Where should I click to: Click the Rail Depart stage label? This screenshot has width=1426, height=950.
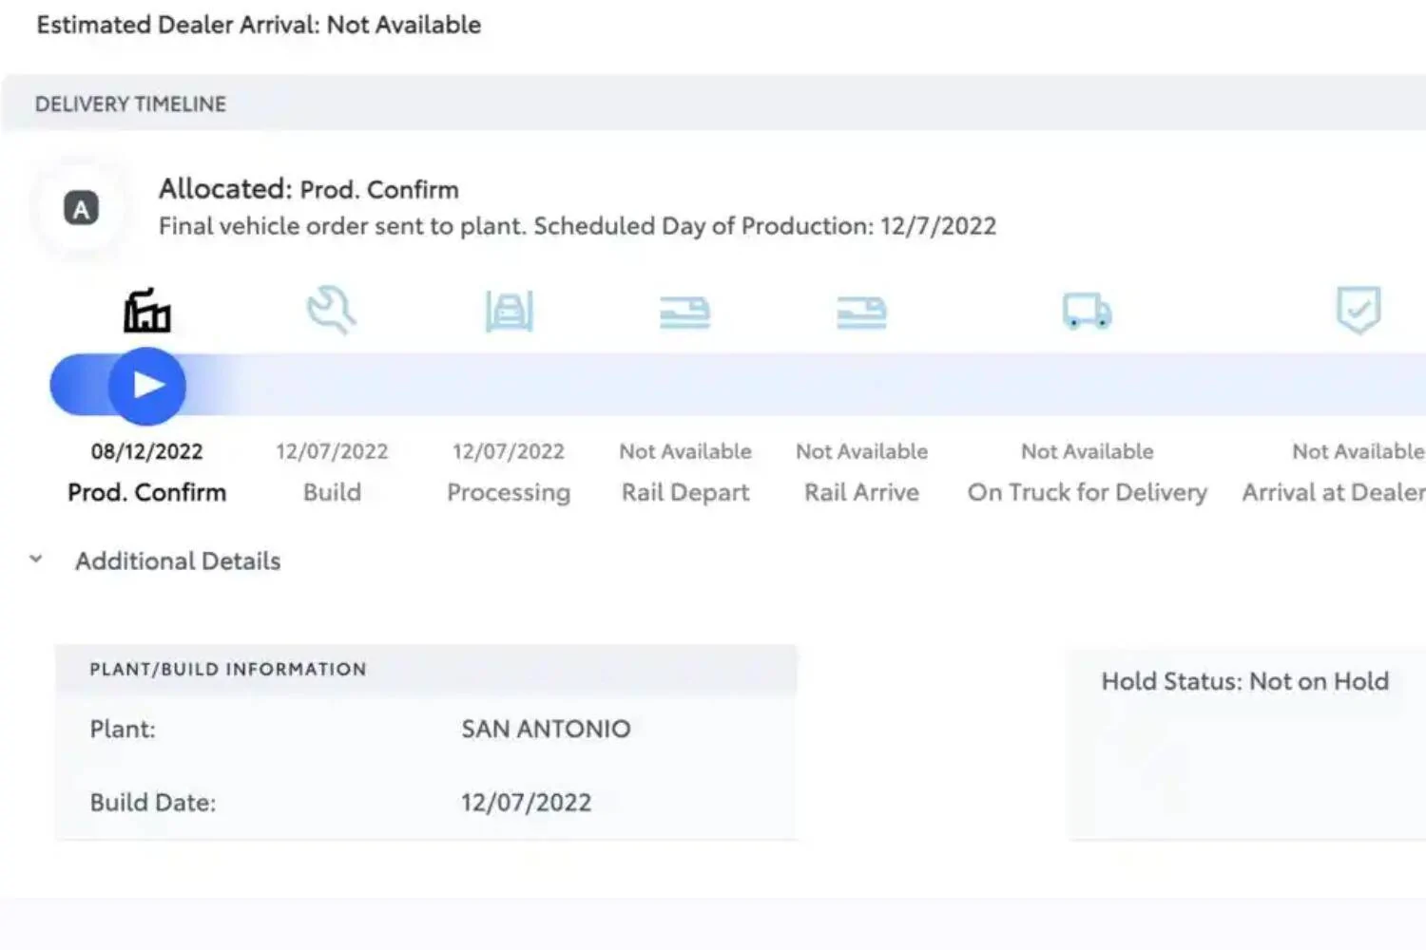[685, 492]
